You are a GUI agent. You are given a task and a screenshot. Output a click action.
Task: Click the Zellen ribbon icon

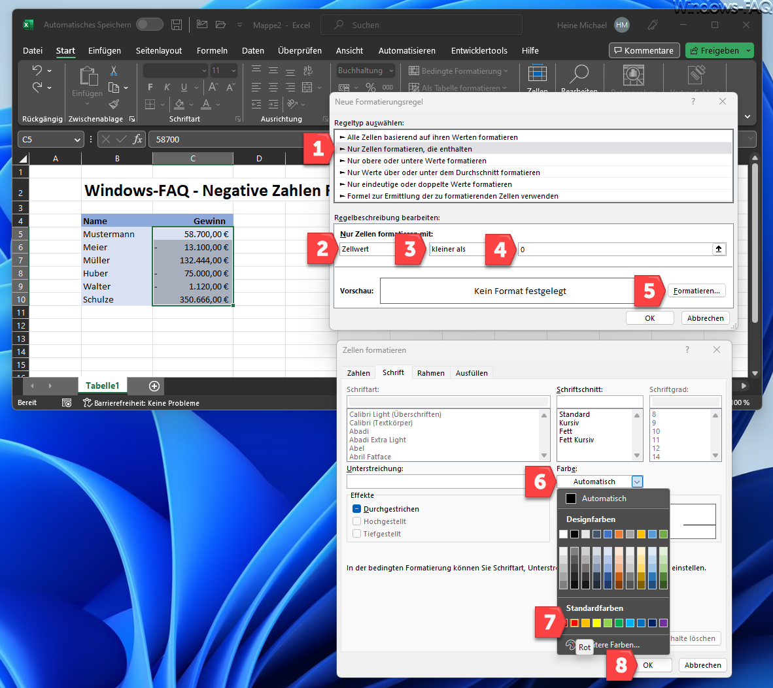[538, 74]
